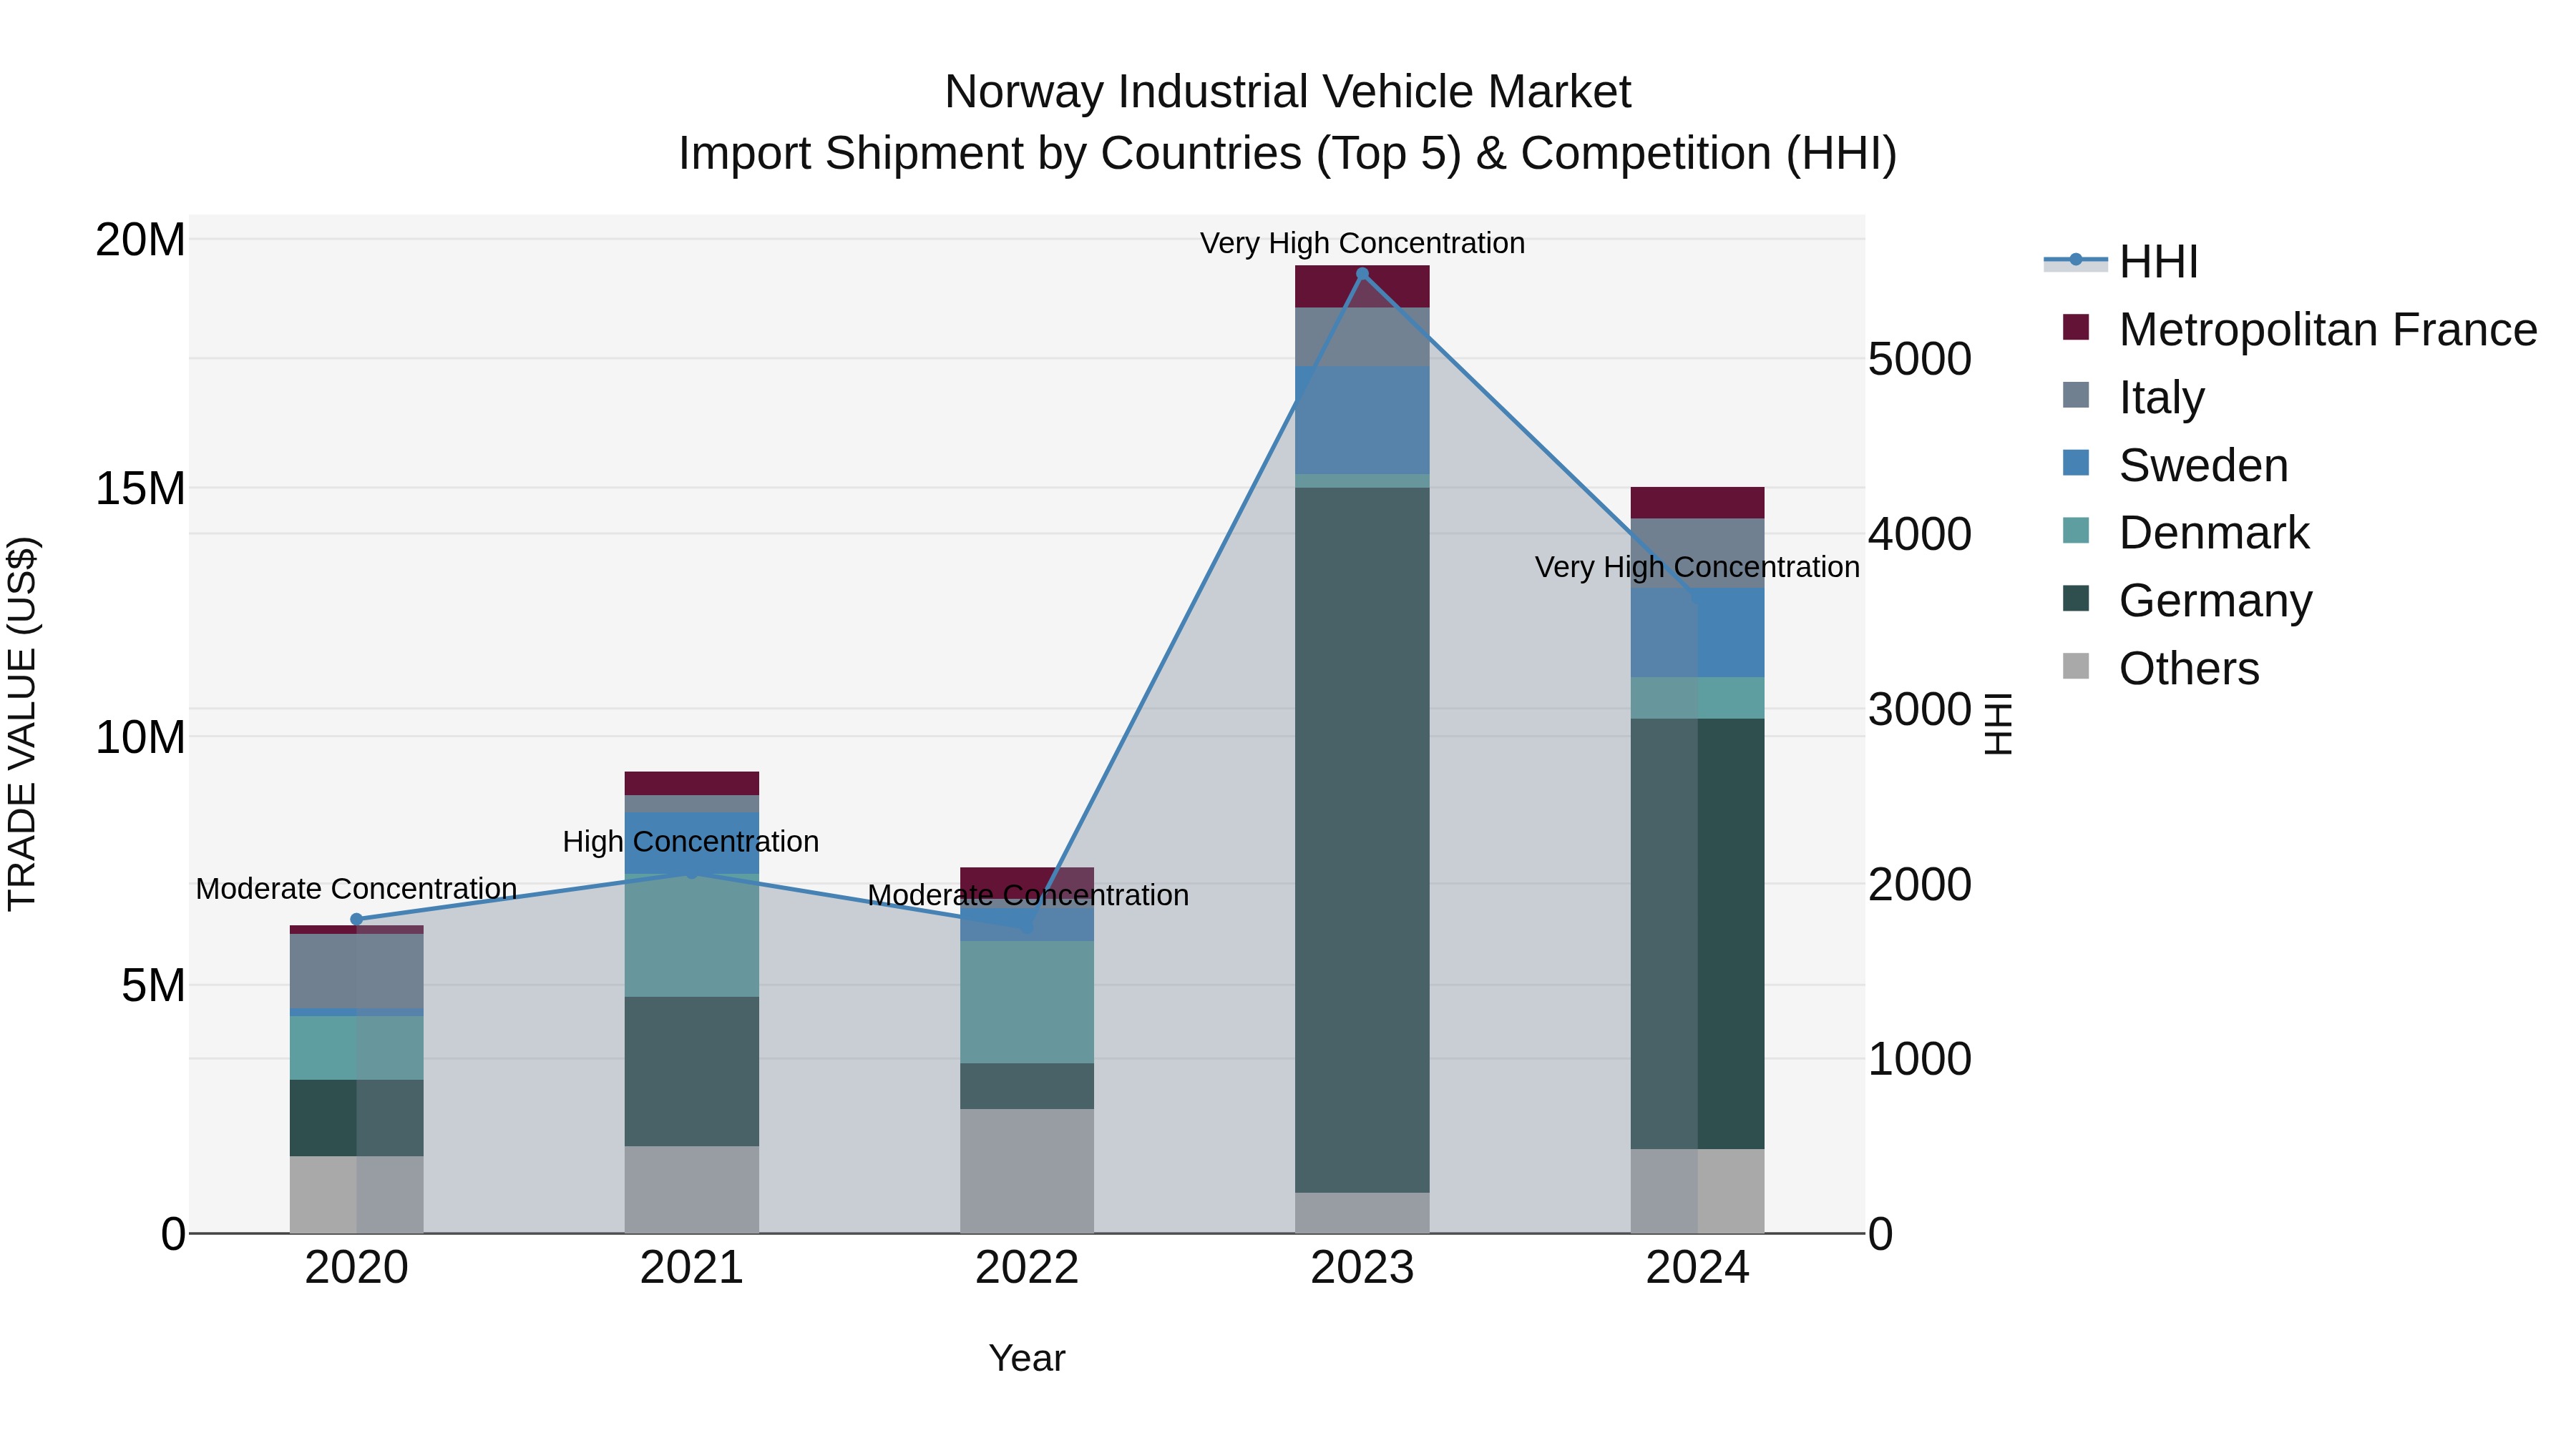Click the 15M left axis tick label
This screenshot has height=1448, width=2576.
(140, 488)
